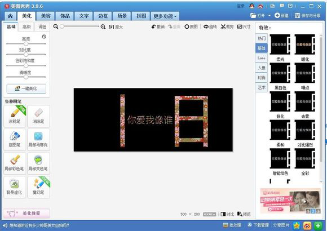Select the 局部变色笔 recolor brush
Screen dimensions: 327x231
coord(38,163)
